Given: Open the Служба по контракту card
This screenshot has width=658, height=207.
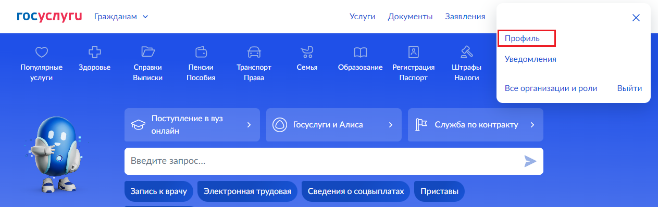Looking at the screenshot, I should point(476,125).
